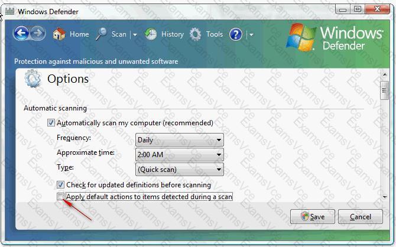Open the Type dropdown showing Quick scan
This screenshot has width=396, height=247.
(180, 169)
